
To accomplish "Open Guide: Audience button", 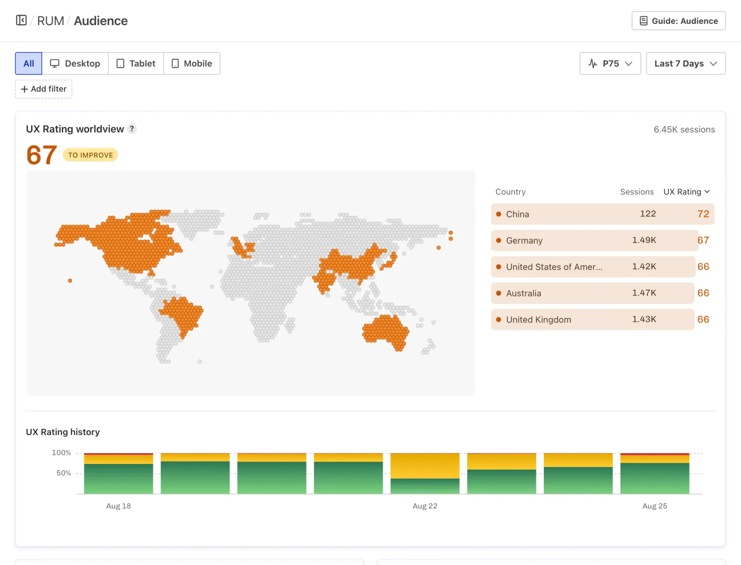I will [x=678, y=21].
